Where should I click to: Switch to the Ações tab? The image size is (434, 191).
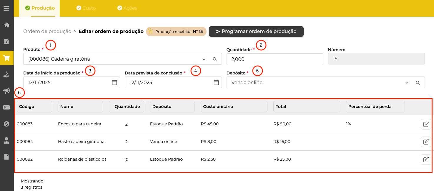pyautogui.click(x=127, y=8)
